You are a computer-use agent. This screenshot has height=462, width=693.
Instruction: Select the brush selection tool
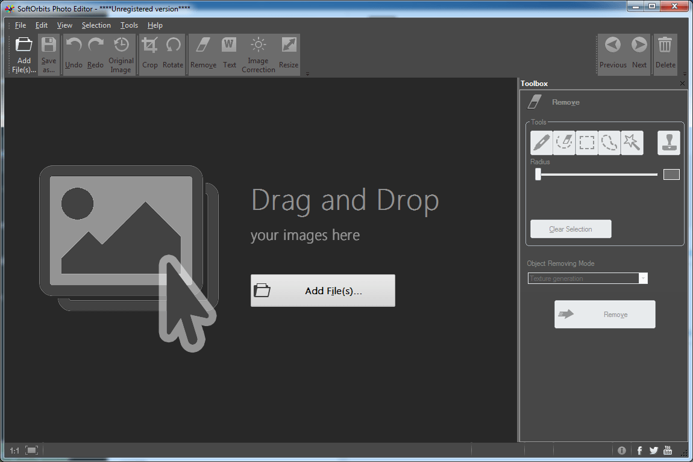point(541,143)
